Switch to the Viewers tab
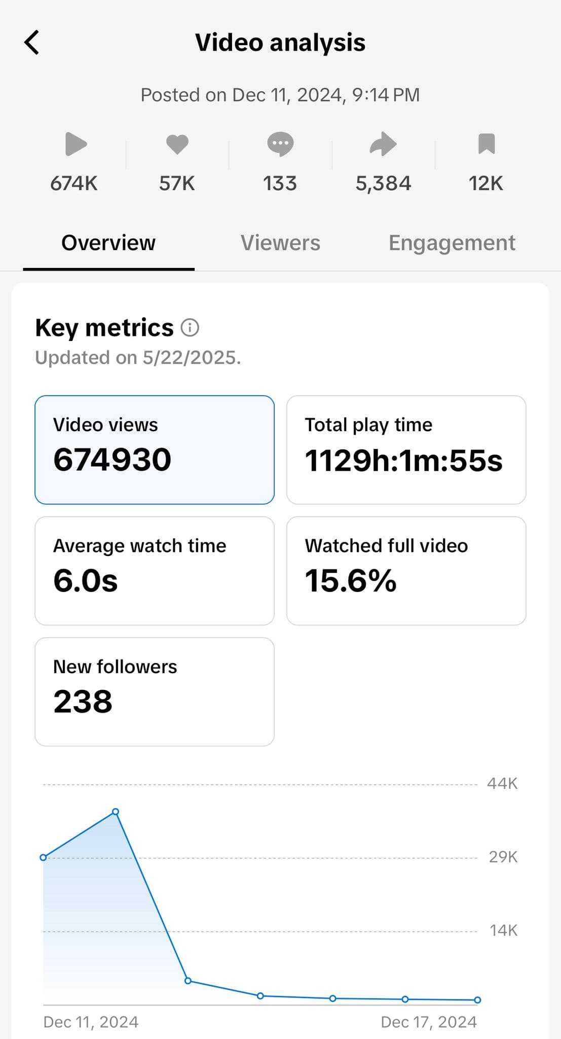Viewport: 561px width, 1039px height. [x=280, y=243]
